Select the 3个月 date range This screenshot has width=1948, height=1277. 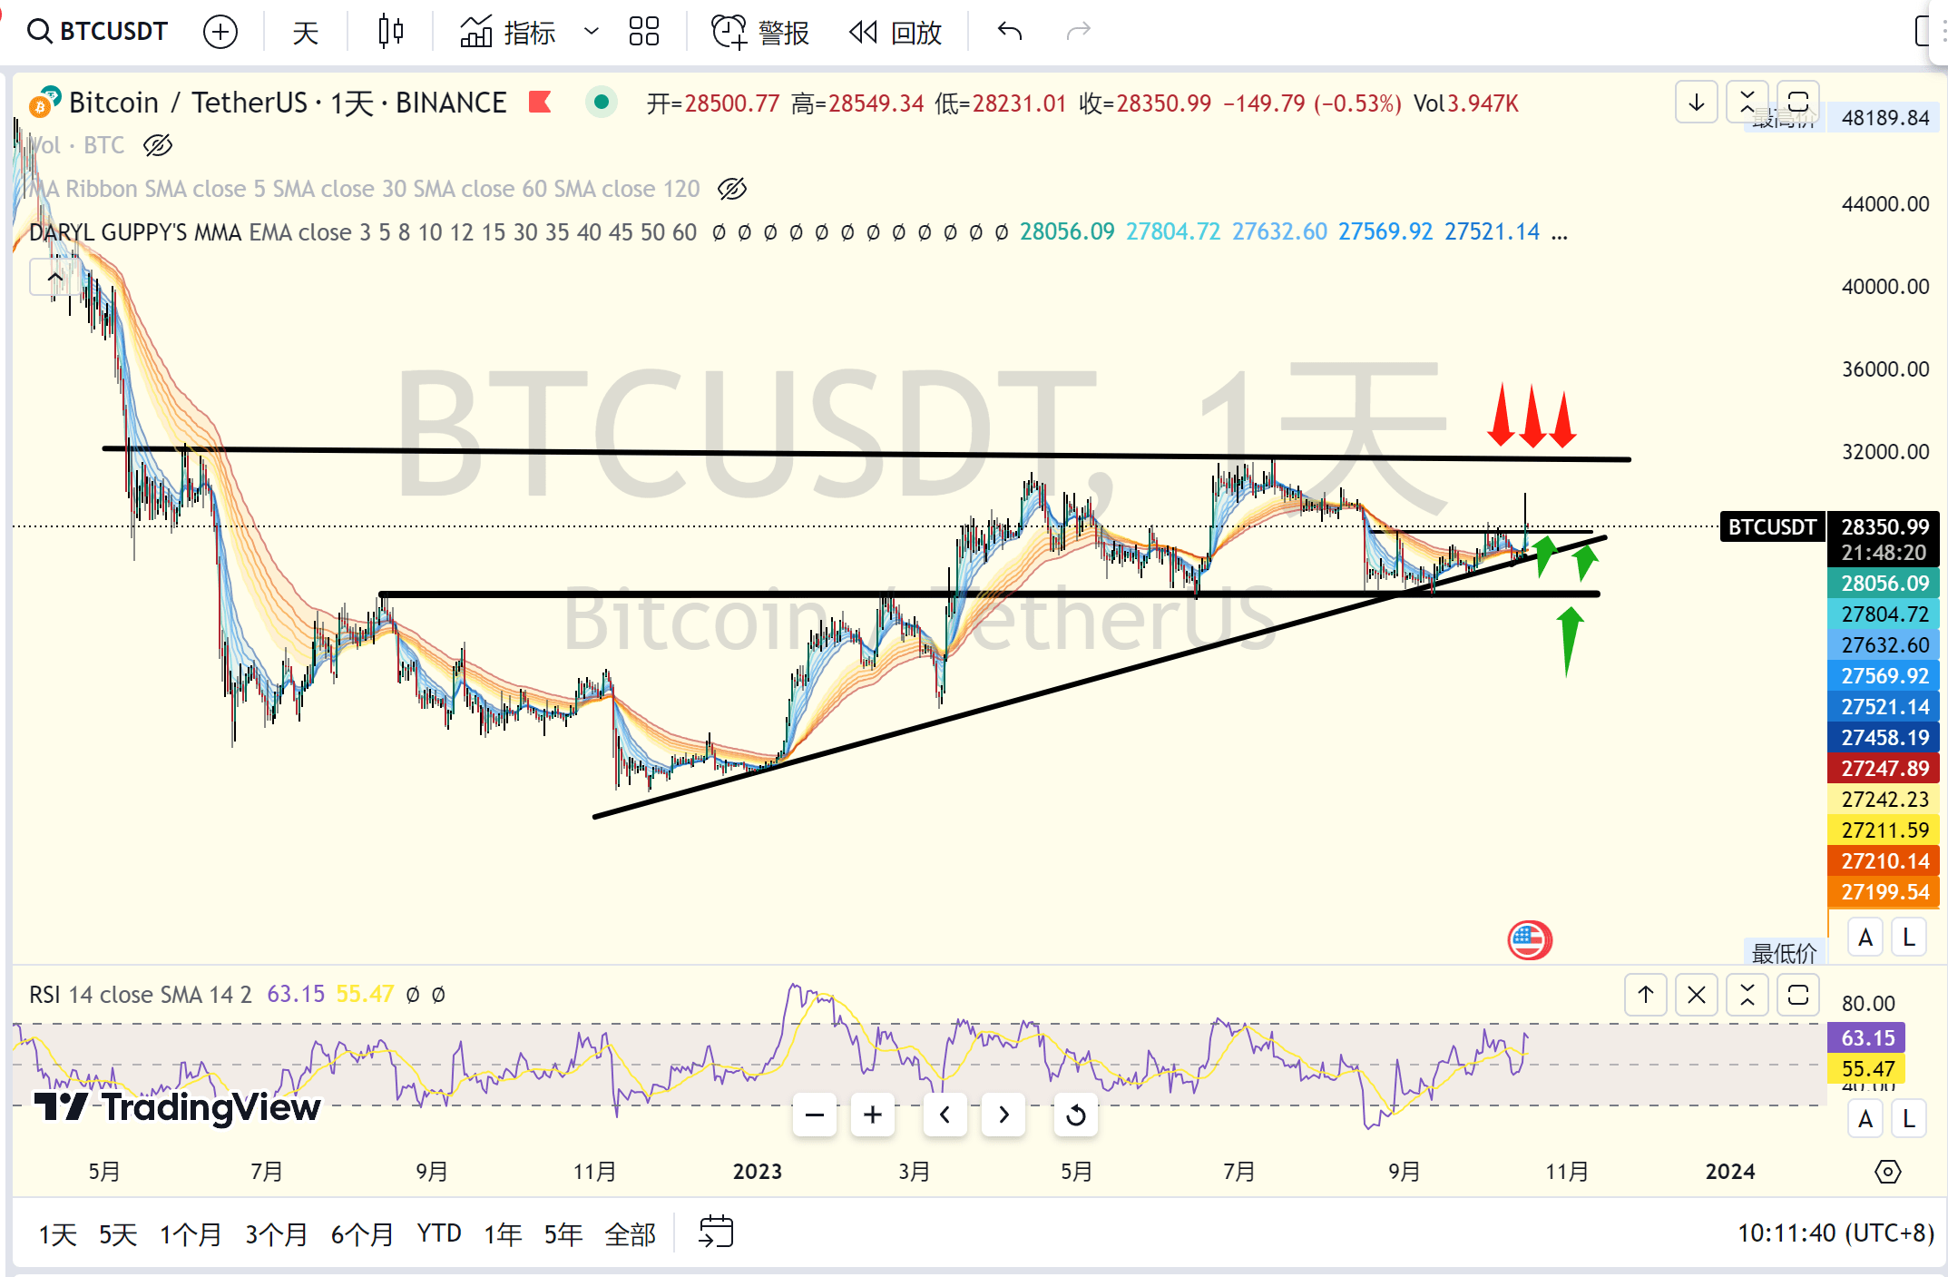point(276,1234)
